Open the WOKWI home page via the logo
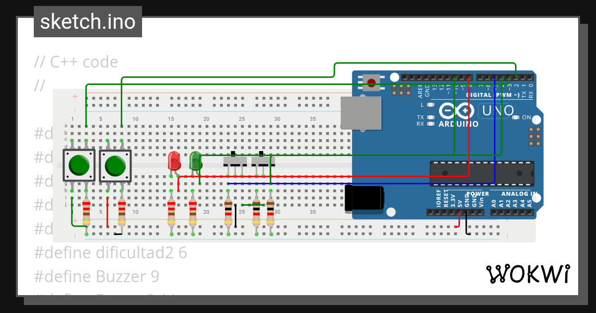596x313 pixels. (528, 274)
